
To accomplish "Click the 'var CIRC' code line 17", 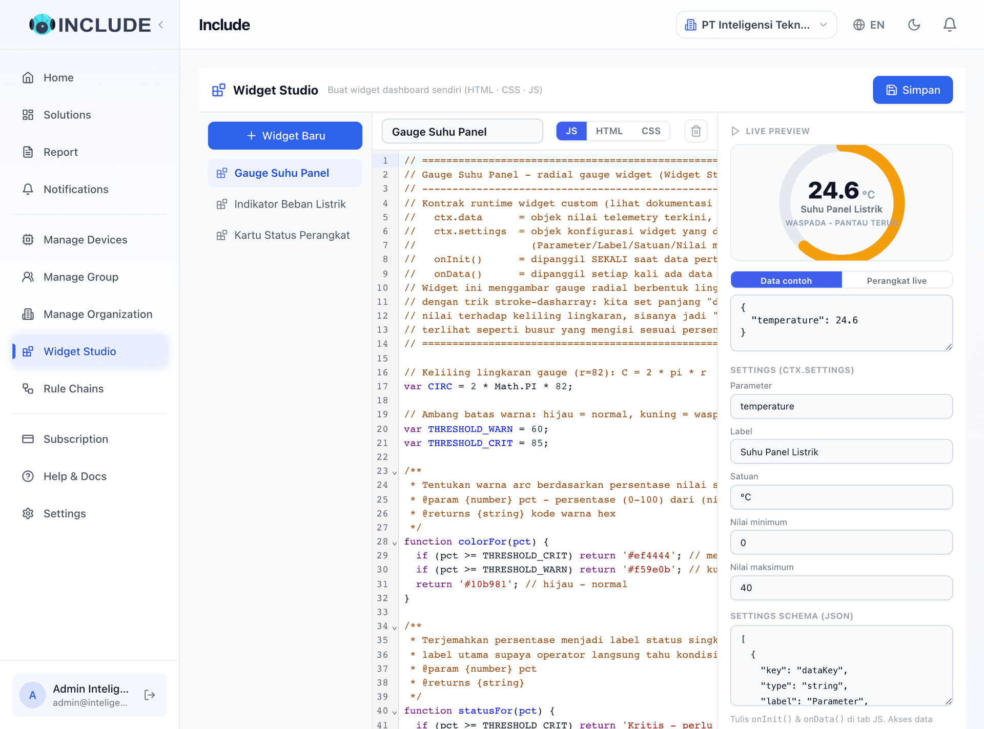I will (488, 386).
